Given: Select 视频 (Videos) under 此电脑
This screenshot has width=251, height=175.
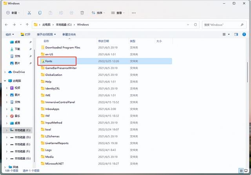Looking at the screenshot, I should (x=15, y=88).
